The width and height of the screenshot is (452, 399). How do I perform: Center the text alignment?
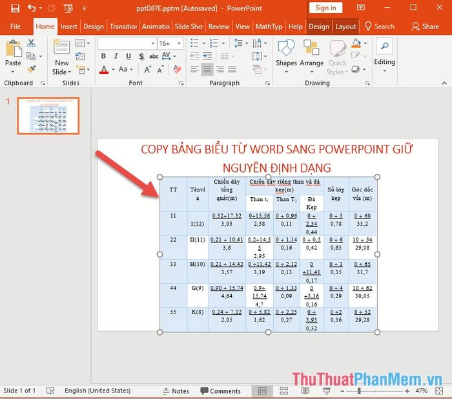point(207,69)
